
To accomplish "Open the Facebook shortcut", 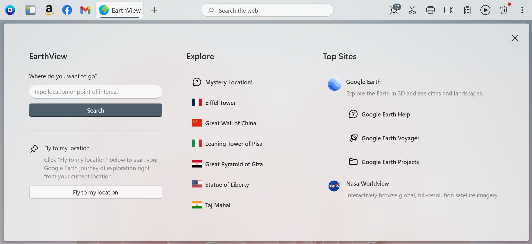I will pyautogui.click(x=67, y=10).
